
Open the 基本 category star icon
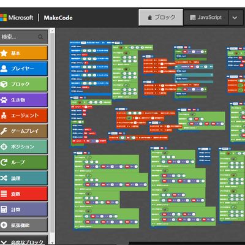pyautogui.click(x=4, y=53)
